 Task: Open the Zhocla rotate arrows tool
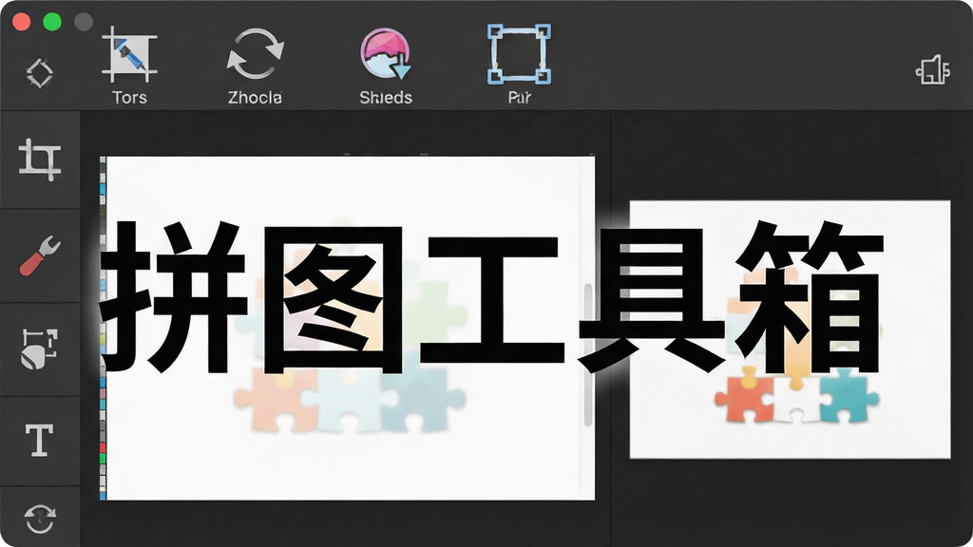click(x=255, y=54)
